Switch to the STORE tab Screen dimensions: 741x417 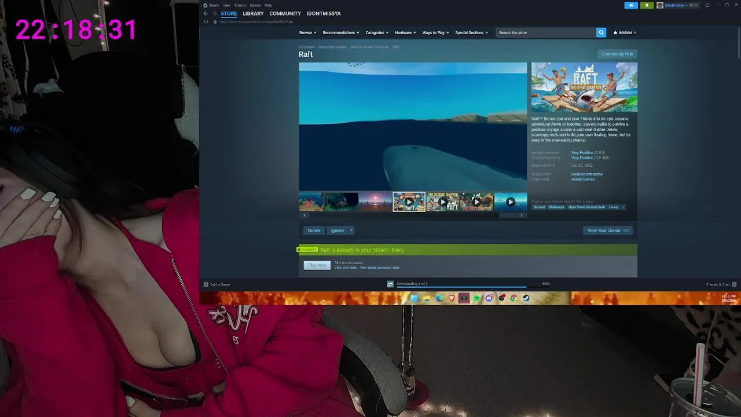coord(229,13)
